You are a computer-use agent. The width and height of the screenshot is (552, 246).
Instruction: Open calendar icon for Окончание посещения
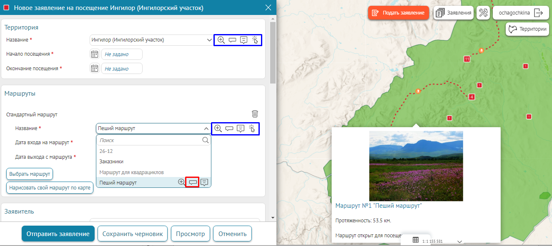coord(95,68)
